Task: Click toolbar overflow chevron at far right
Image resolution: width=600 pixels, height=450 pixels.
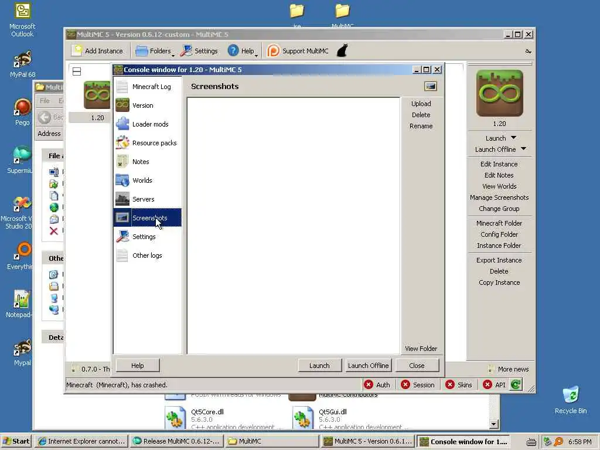Action: (x=528, y=52)
